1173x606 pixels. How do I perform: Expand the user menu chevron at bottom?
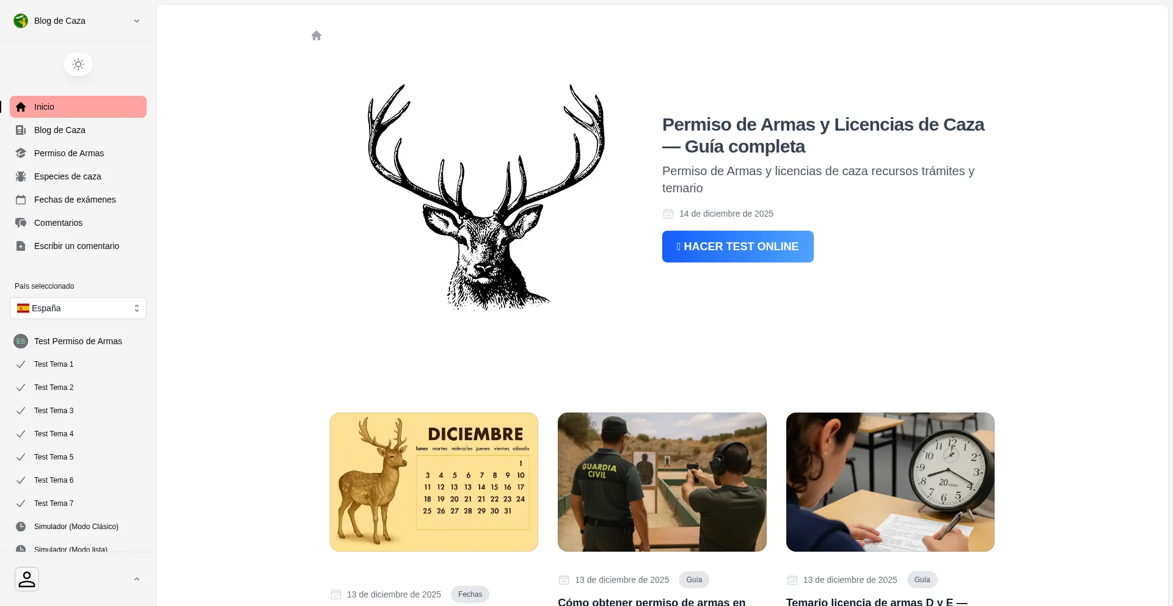click(137, 579)
